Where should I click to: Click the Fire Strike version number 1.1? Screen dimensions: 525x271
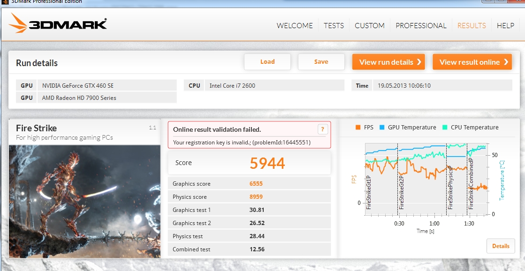152,128
